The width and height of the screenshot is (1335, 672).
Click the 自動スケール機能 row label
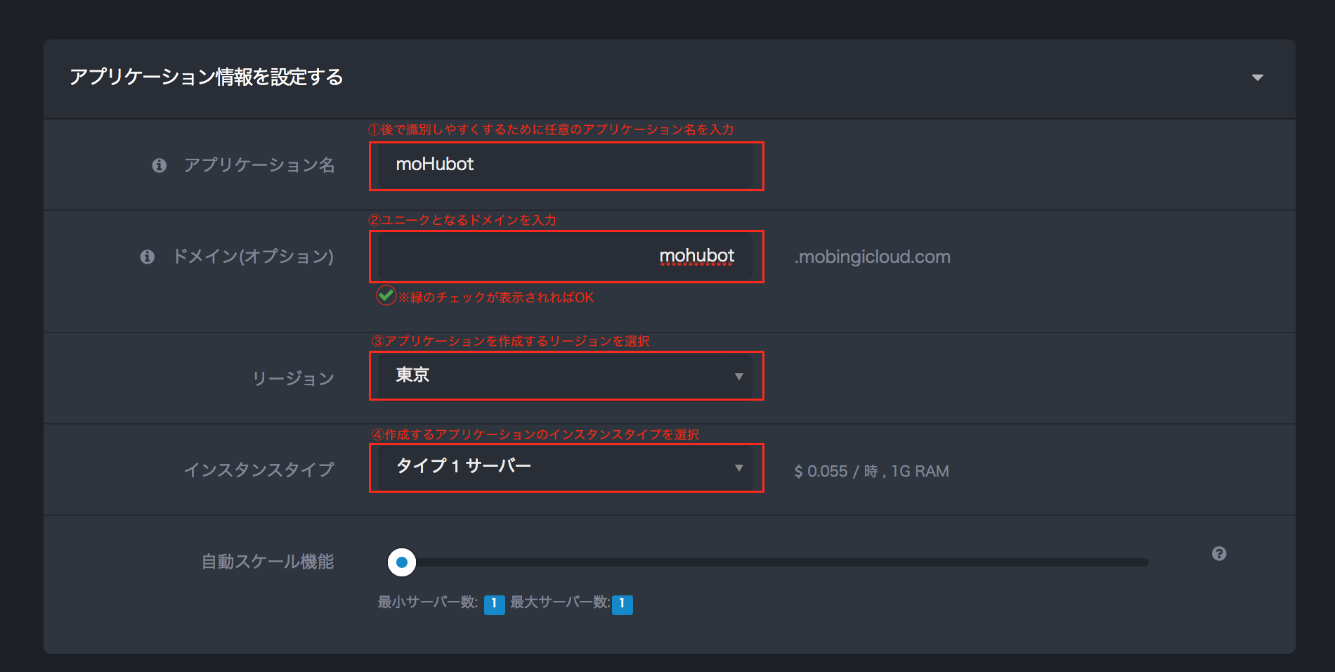[x=268, y=562]
